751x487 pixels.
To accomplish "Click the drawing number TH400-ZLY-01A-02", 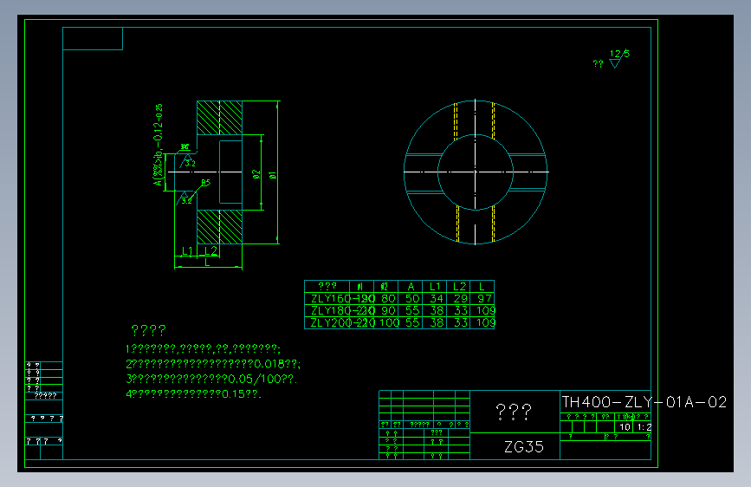I will 644,402.
